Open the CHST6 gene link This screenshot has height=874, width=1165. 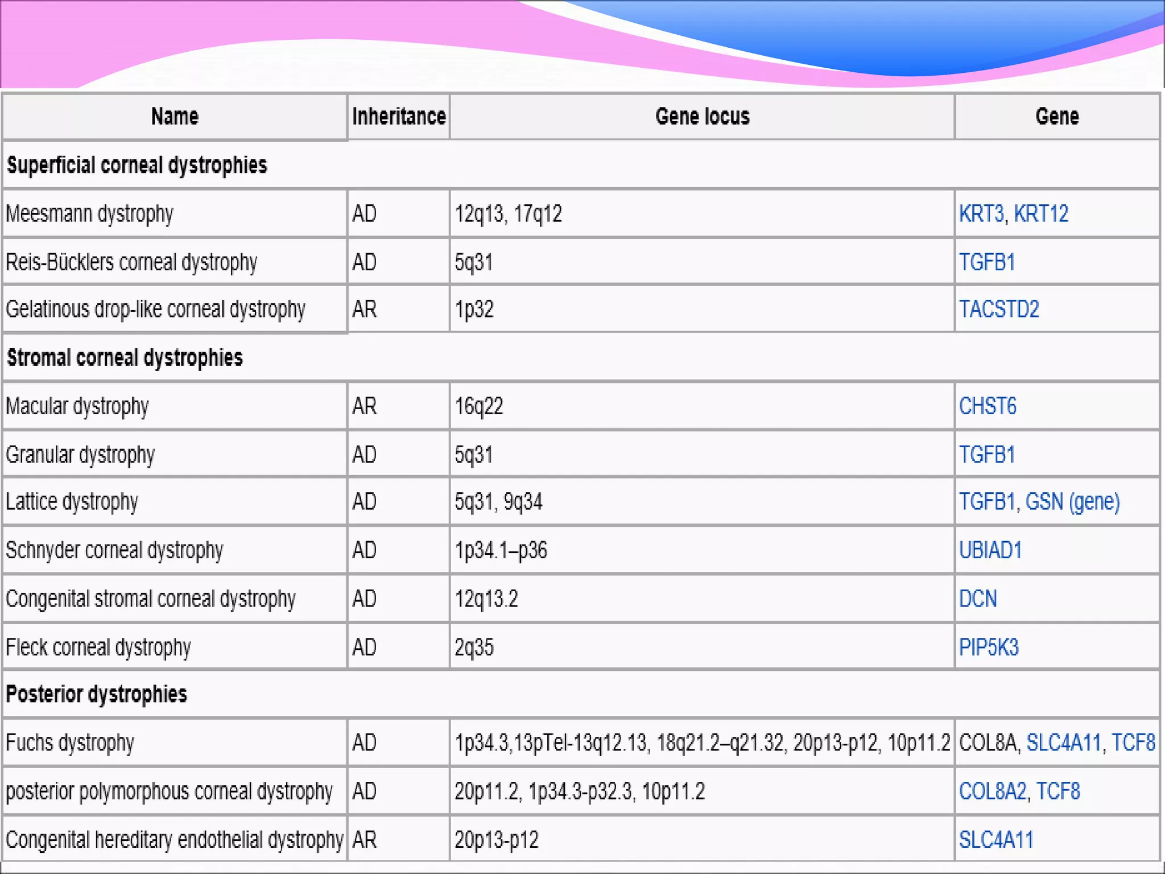[988, 406]
